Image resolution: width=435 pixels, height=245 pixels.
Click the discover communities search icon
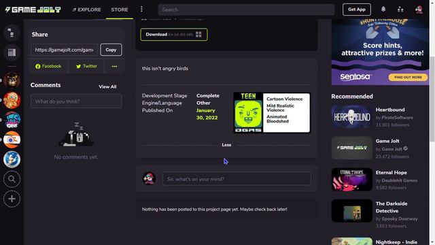12,179
